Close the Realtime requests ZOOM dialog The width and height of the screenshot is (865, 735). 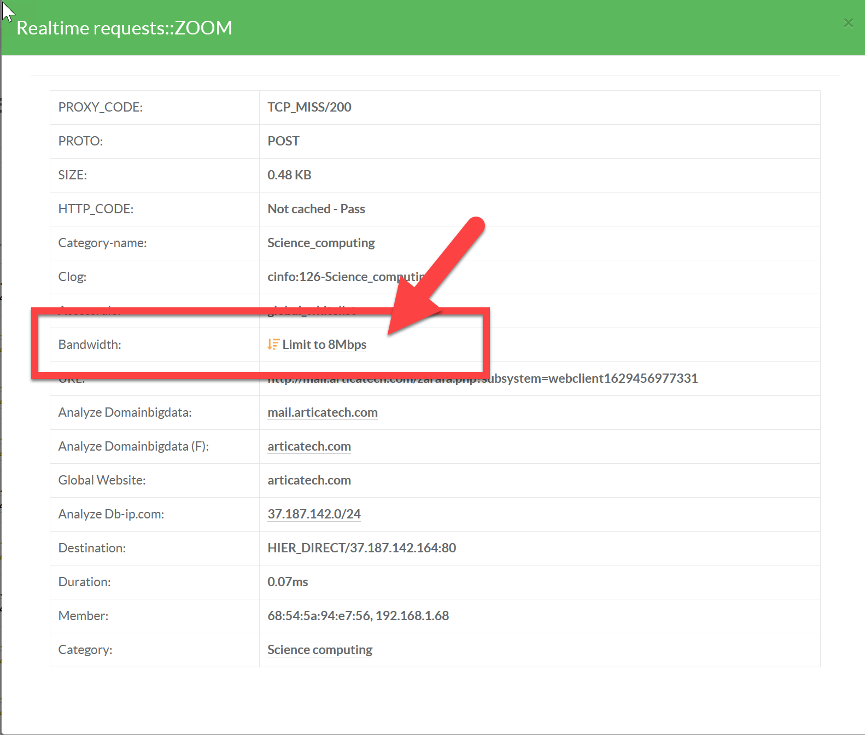point(848,23)
